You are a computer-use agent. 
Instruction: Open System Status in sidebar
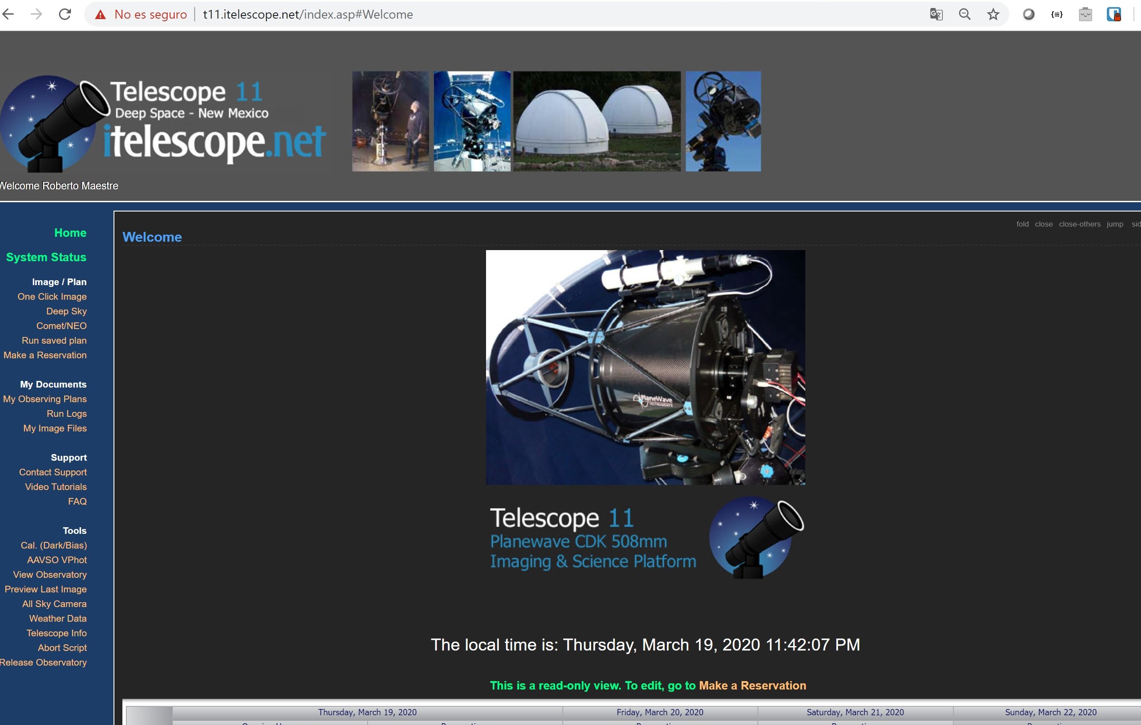point(46,257)
